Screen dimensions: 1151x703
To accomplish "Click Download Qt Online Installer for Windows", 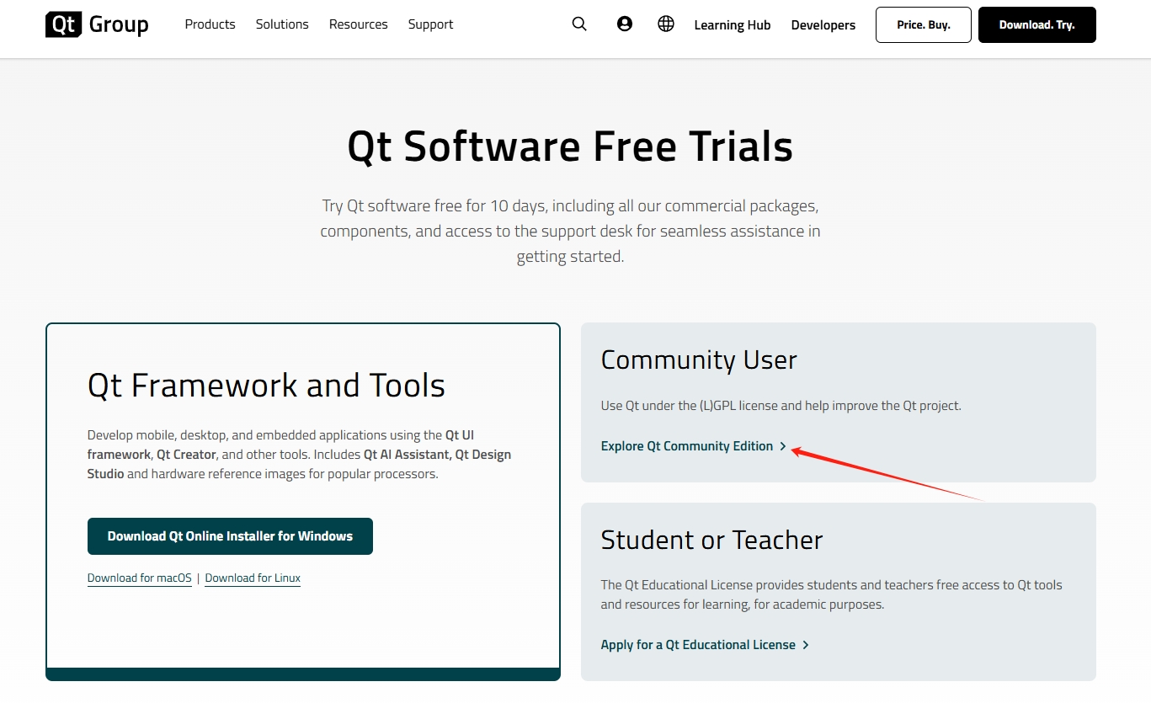I will (230, 536).
